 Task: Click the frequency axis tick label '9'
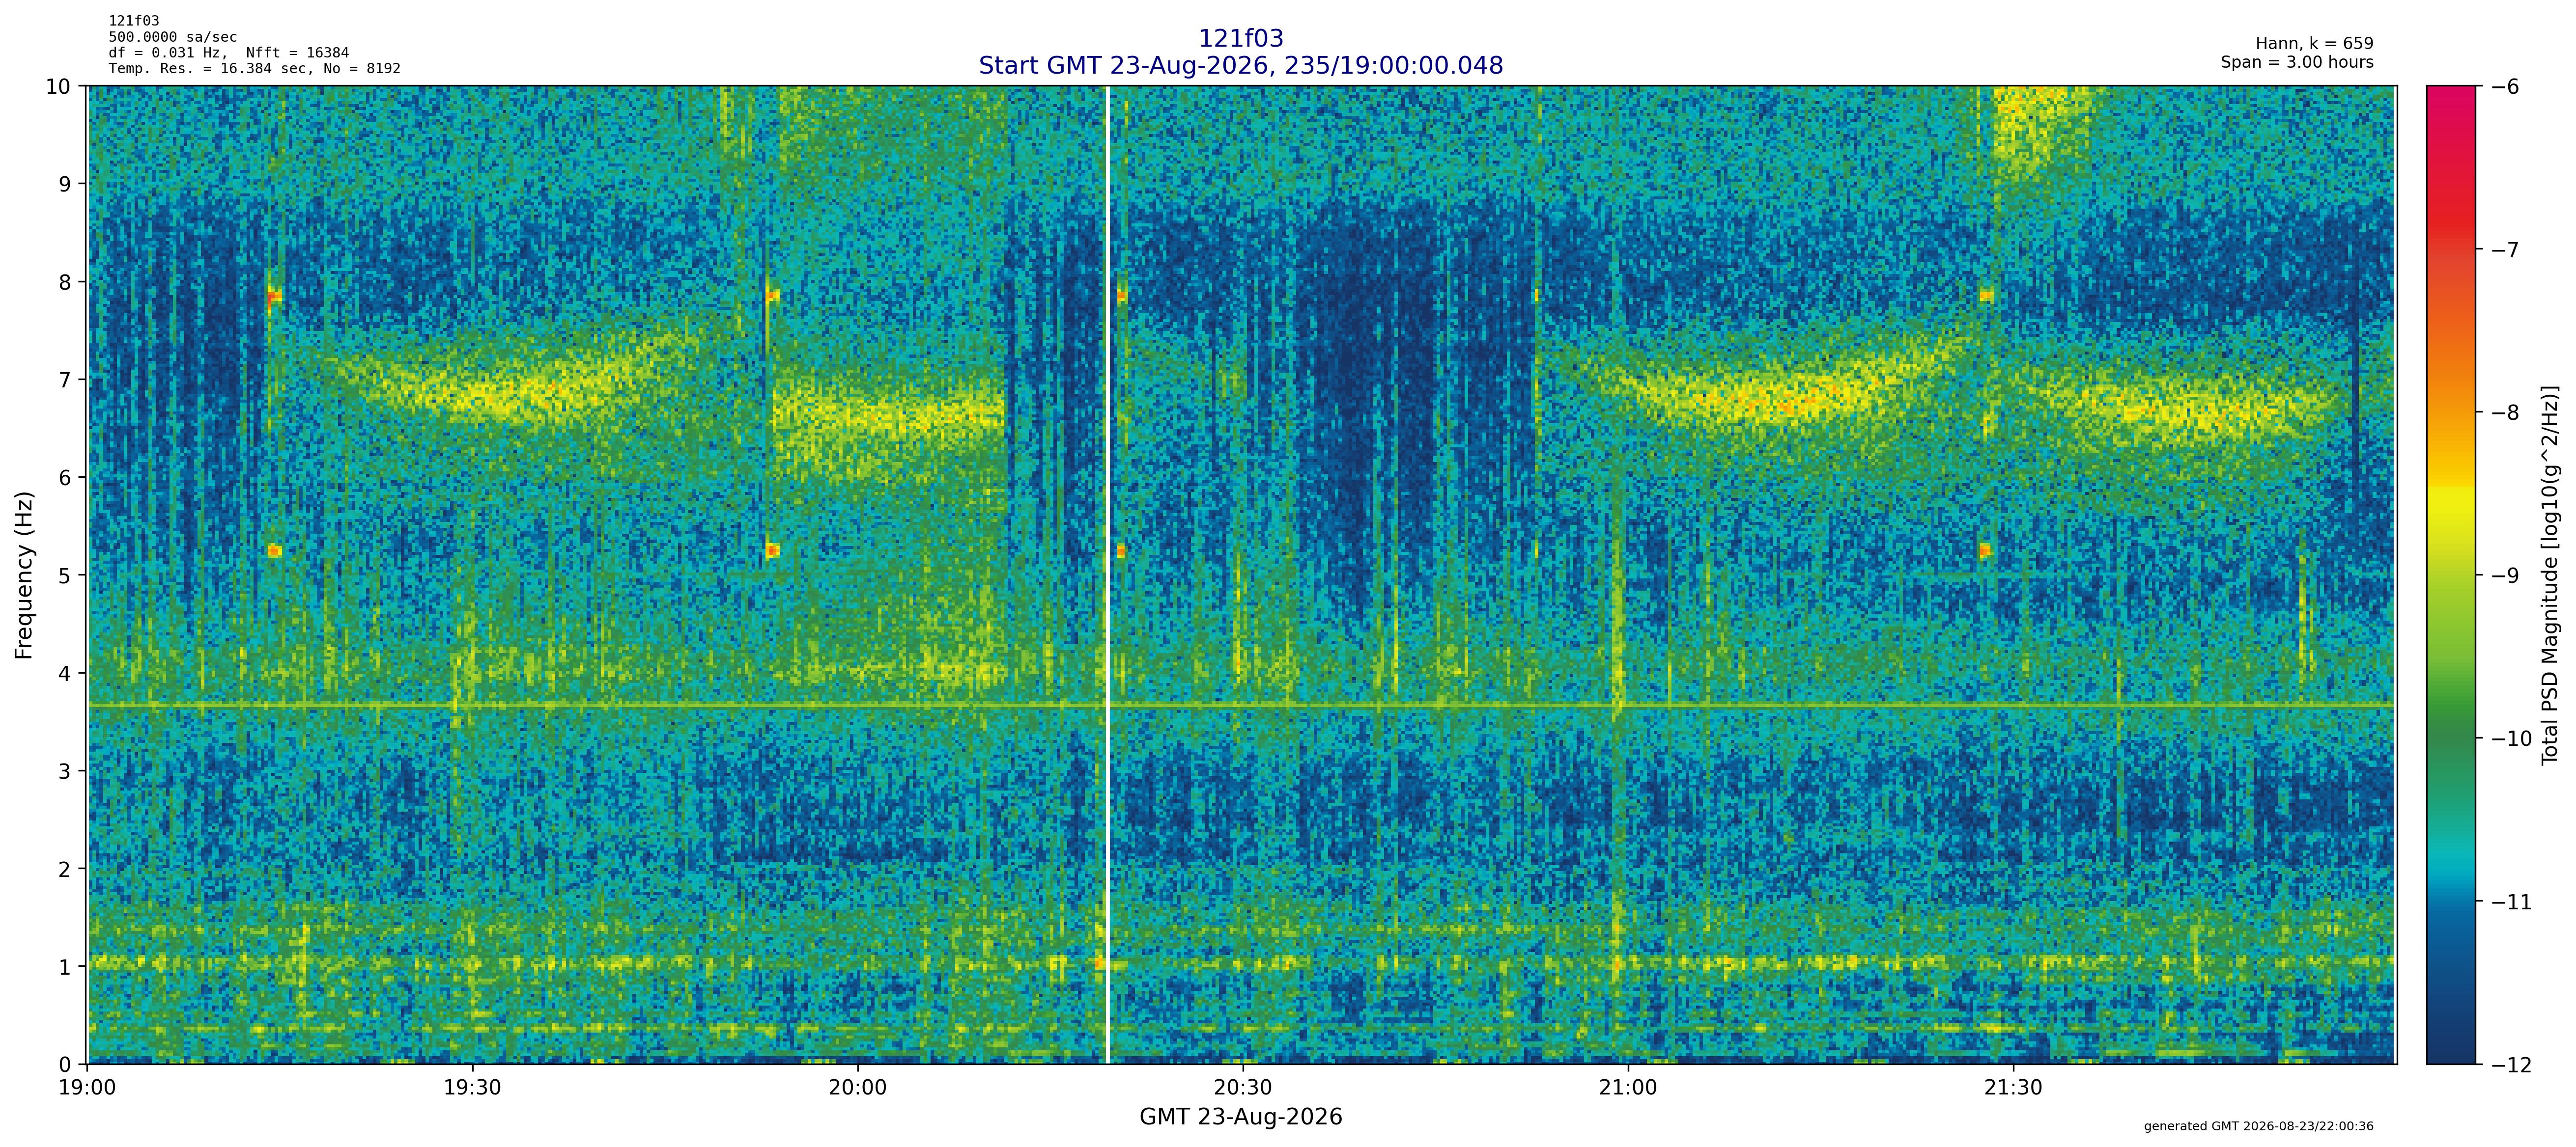pyautogui.click(x=65, y=185)
